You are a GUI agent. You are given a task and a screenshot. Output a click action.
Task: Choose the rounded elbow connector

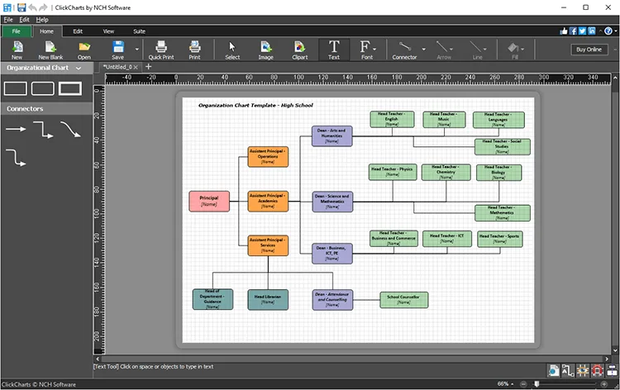point(16,157)
